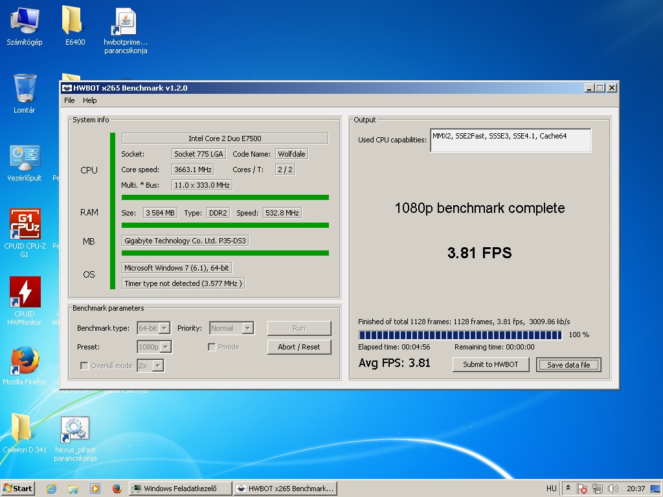Click Submit to HWBOT button
Viewport: 663px width, 497px height.
point(491,364)
